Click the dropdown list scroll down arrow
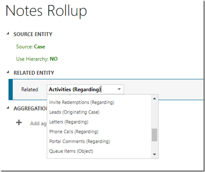205x172 pixels. (x=154, y=155)
